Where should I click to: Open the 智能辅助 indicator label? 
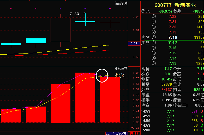pos(121,3)
